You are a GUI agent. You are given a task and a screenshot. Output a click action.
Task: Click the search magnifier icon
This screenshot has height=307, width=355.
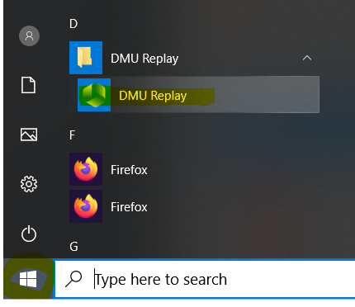(x=73, y=279)
